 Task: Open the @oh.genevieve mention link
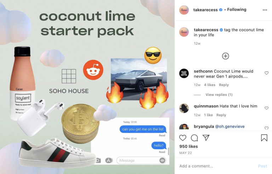(x=230, y=127)
